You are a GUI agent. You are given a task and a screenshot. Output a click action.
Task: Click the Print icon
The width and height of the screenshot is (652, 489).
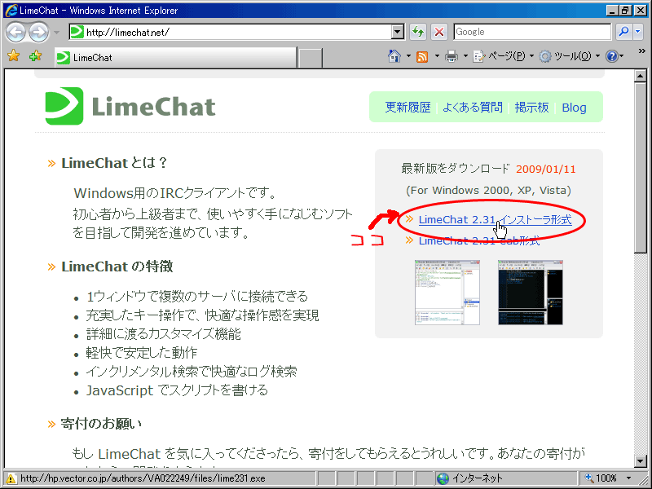(452, 56)
